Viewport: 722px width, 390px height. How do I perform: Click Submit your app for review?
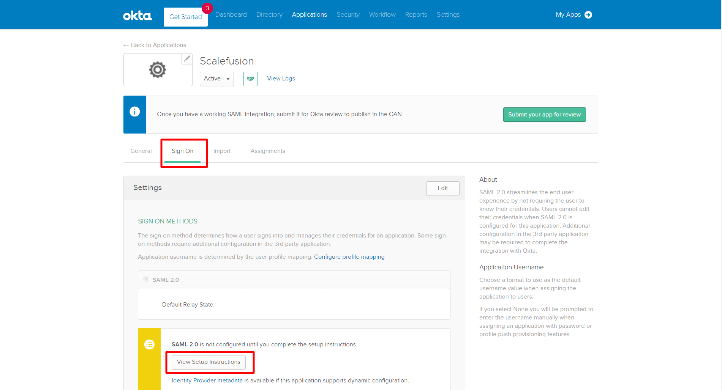point(544,115)
